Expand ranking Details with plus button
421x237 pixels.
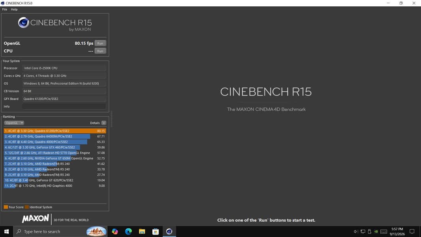[x=104, y=123]
